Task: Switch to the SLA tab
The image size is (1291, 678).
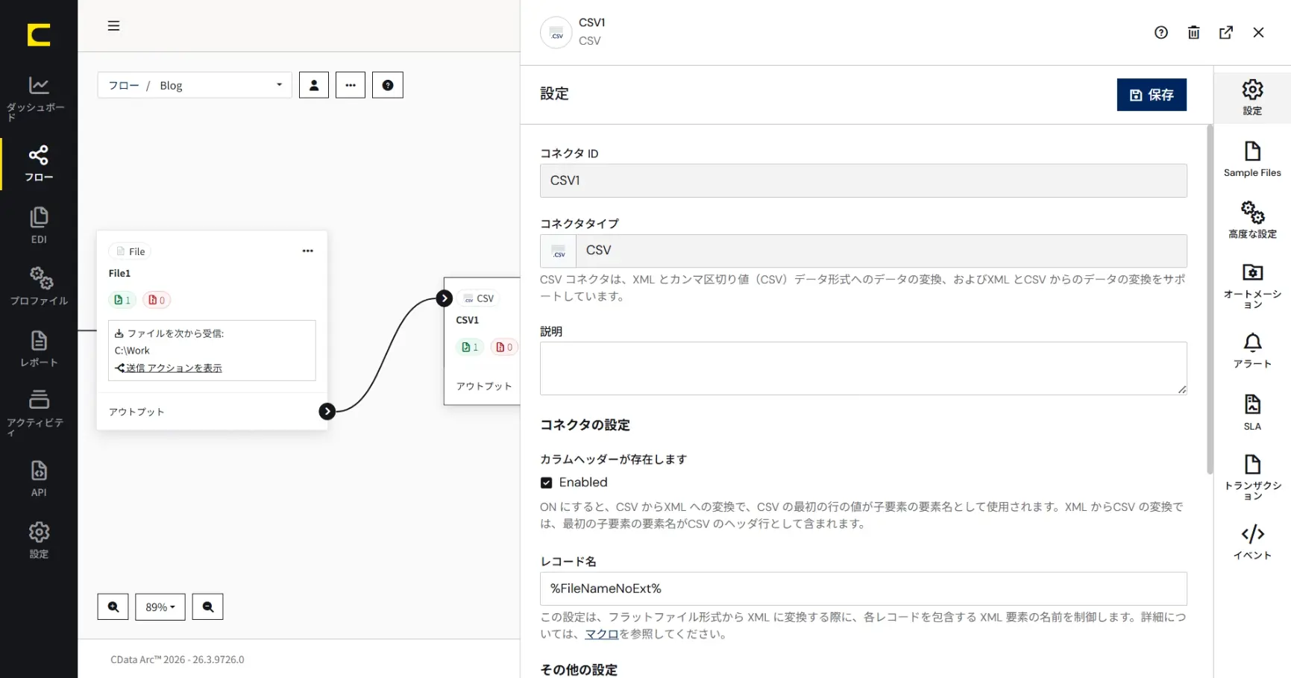Action: click(1252, 412)
